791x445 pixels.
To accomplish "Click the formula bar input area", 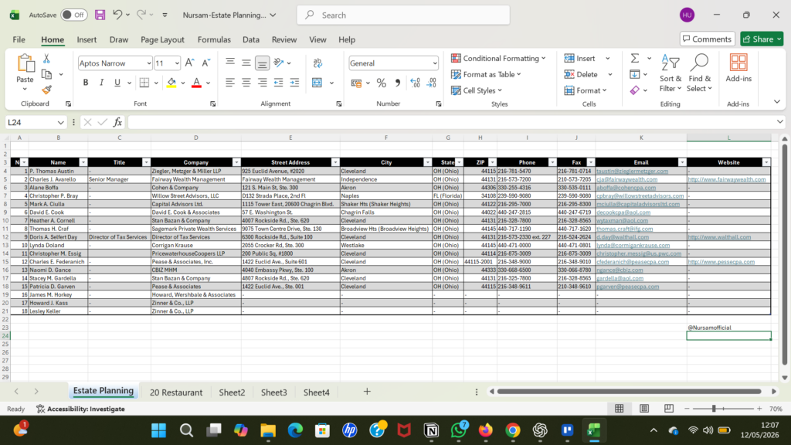I will (x=453, y=122).
